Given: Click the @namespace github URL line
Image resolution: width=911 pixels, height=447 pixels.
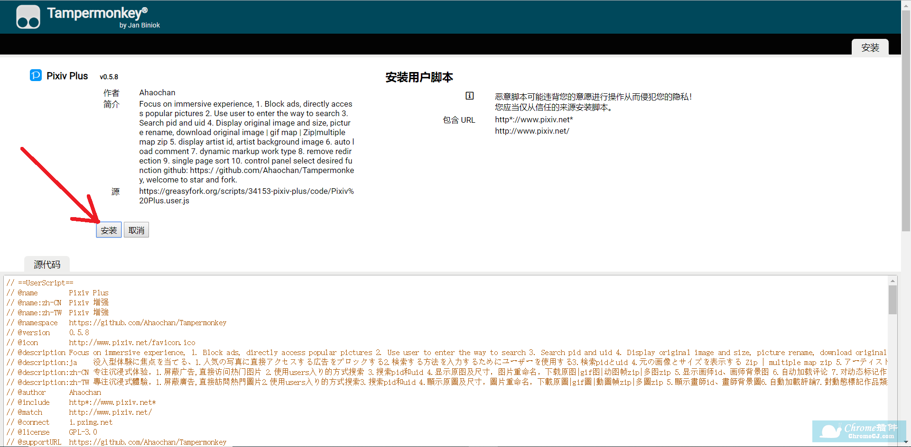Looking at the screenshot, I should coord(116,322).
